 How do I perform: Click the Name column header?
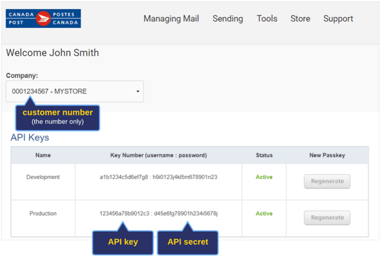(43, 155)
